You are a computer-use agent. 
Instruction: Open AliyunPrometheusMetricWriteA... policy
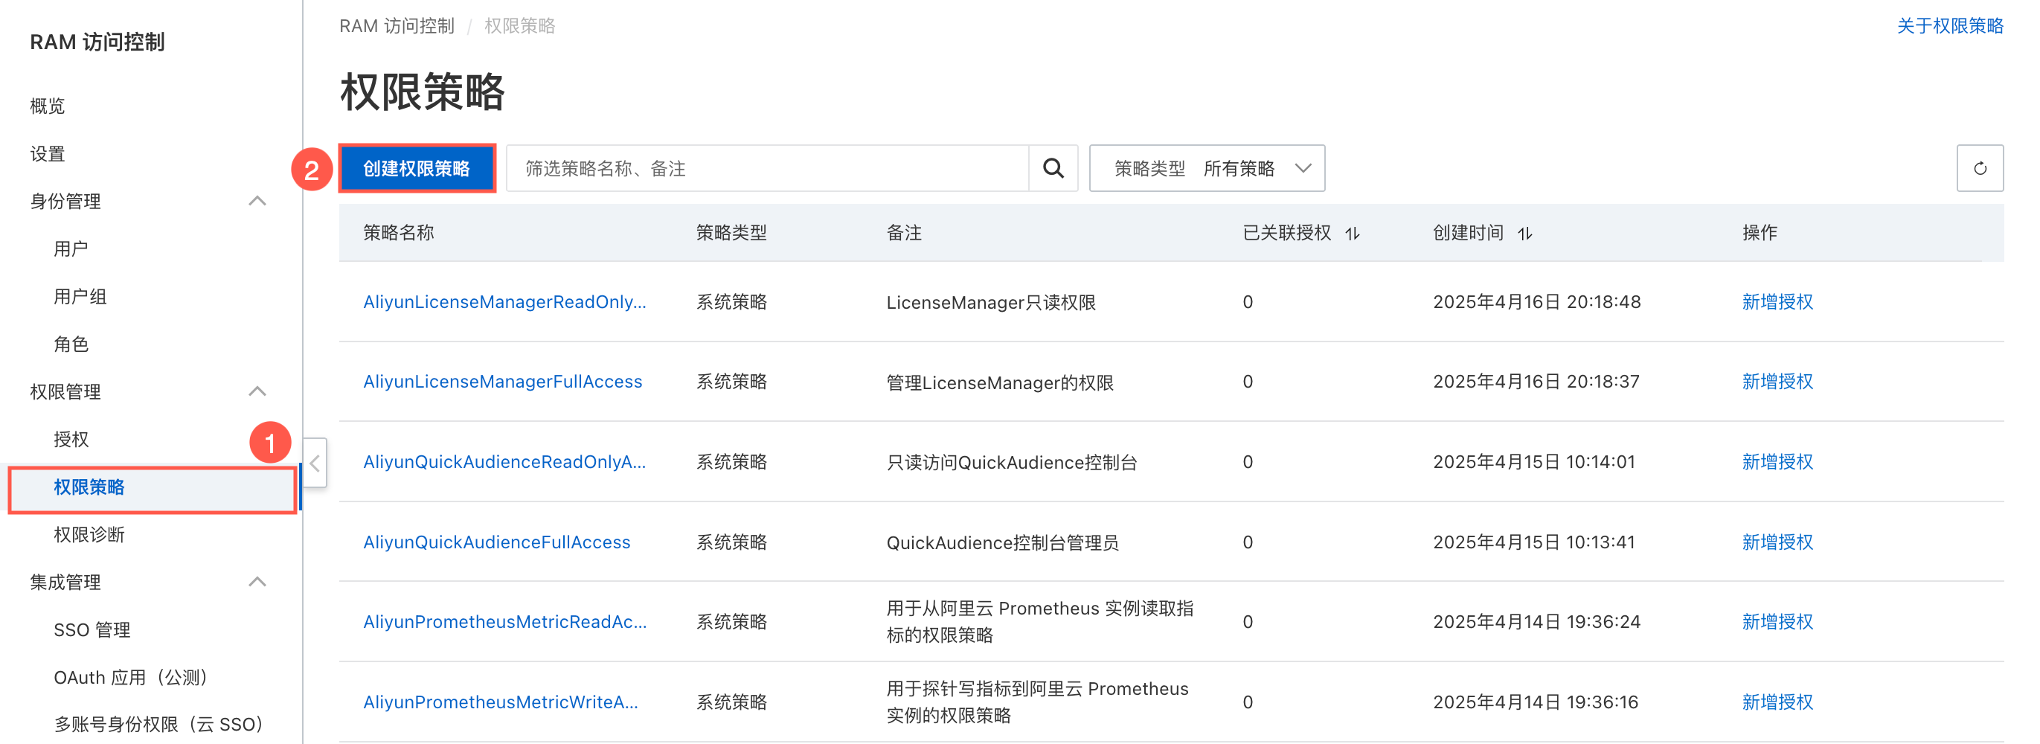[x=501, y=702]
